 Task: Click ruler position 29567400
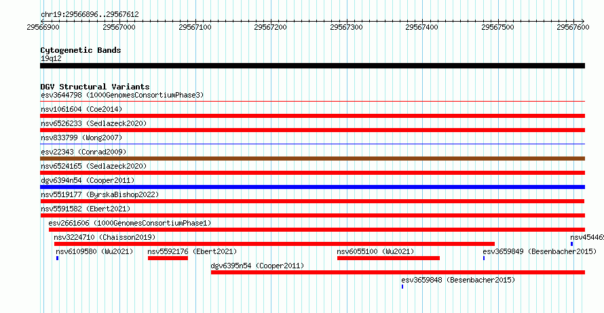click(x=422, y=27)
